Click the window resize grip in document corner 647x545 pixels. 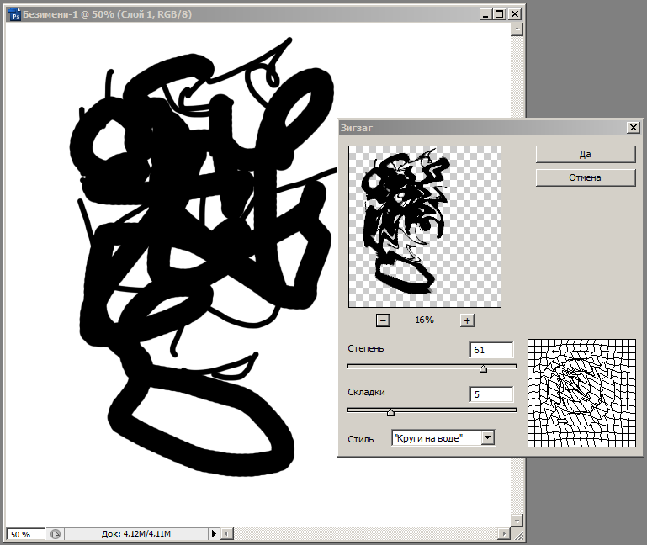518,535
